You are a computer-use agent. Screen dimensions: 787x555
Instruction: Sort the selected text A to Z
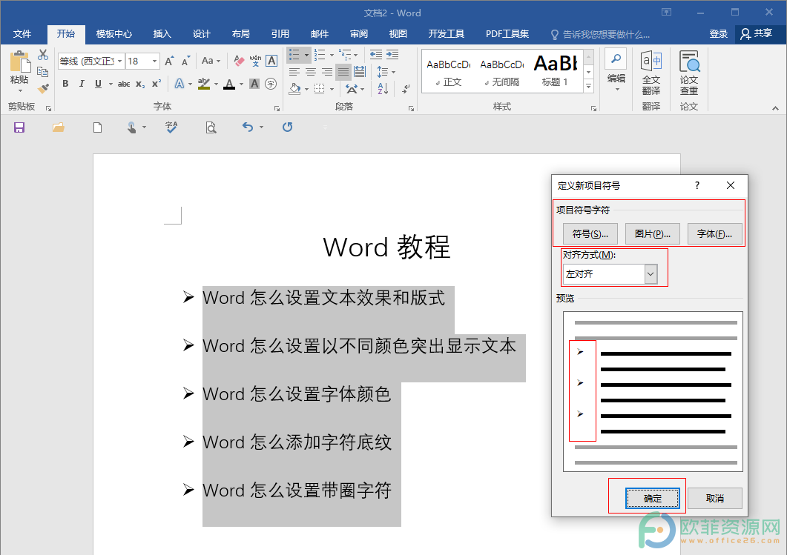[x=383, y=89]
